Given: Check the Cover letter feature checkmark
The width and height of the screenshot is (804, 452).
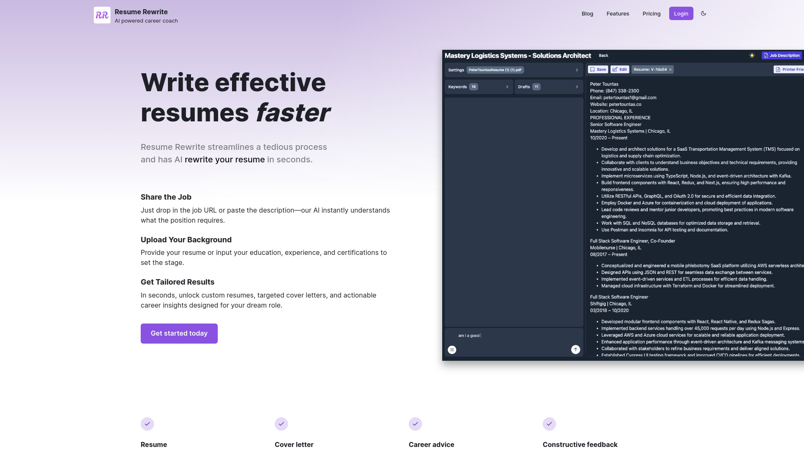Looking at the screenshot, I should (281, 424).
